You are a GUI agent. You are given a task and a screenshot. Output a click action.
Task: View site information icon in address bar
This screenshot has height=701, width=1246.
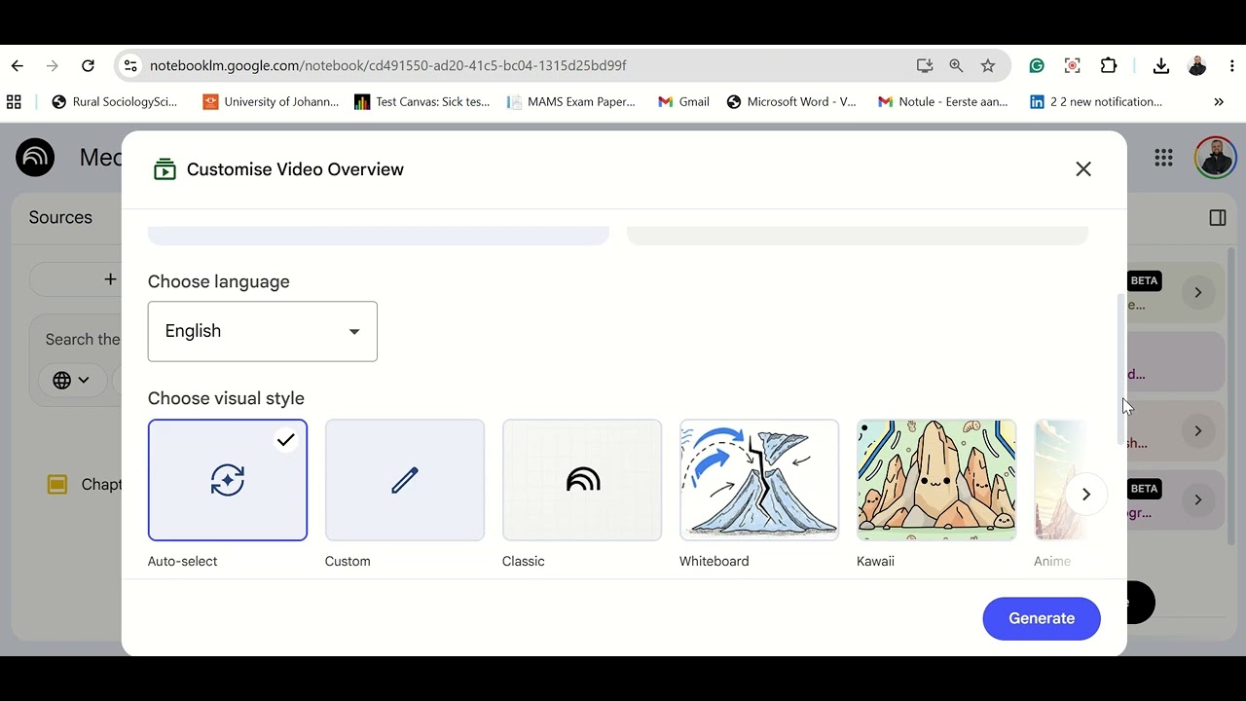tap(131, 66)
